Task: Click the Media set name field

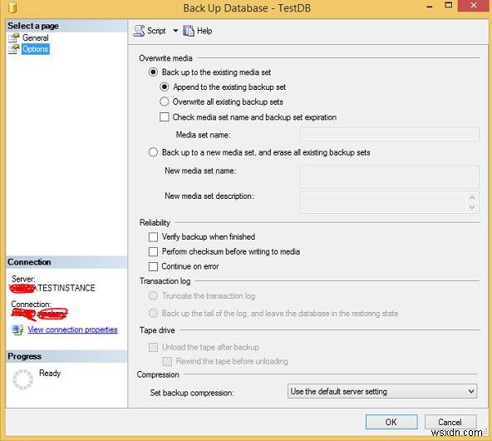Action: click(390, 134)
